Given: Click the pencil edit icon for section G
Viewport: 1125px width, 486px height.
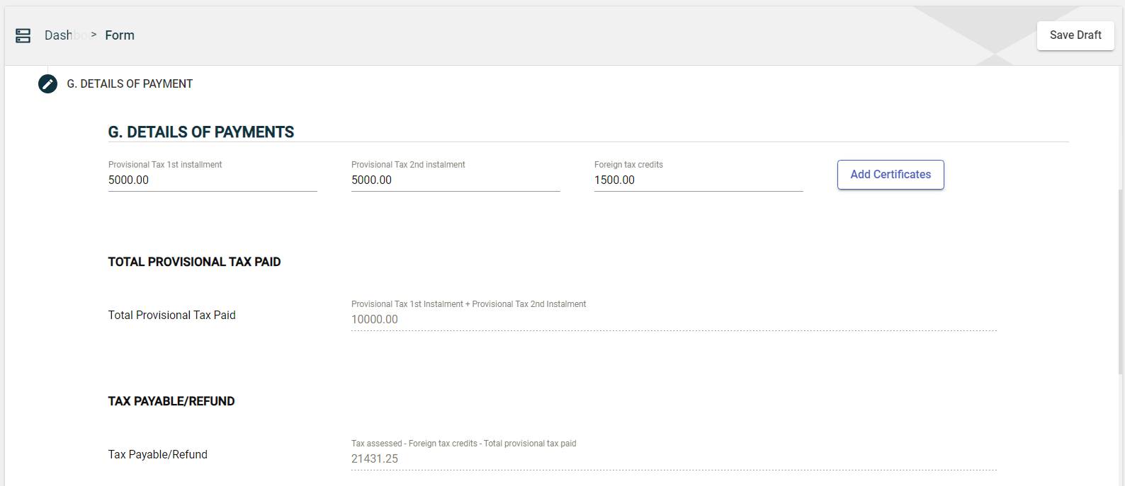Looking at the screenshot, I should [47, 84].
